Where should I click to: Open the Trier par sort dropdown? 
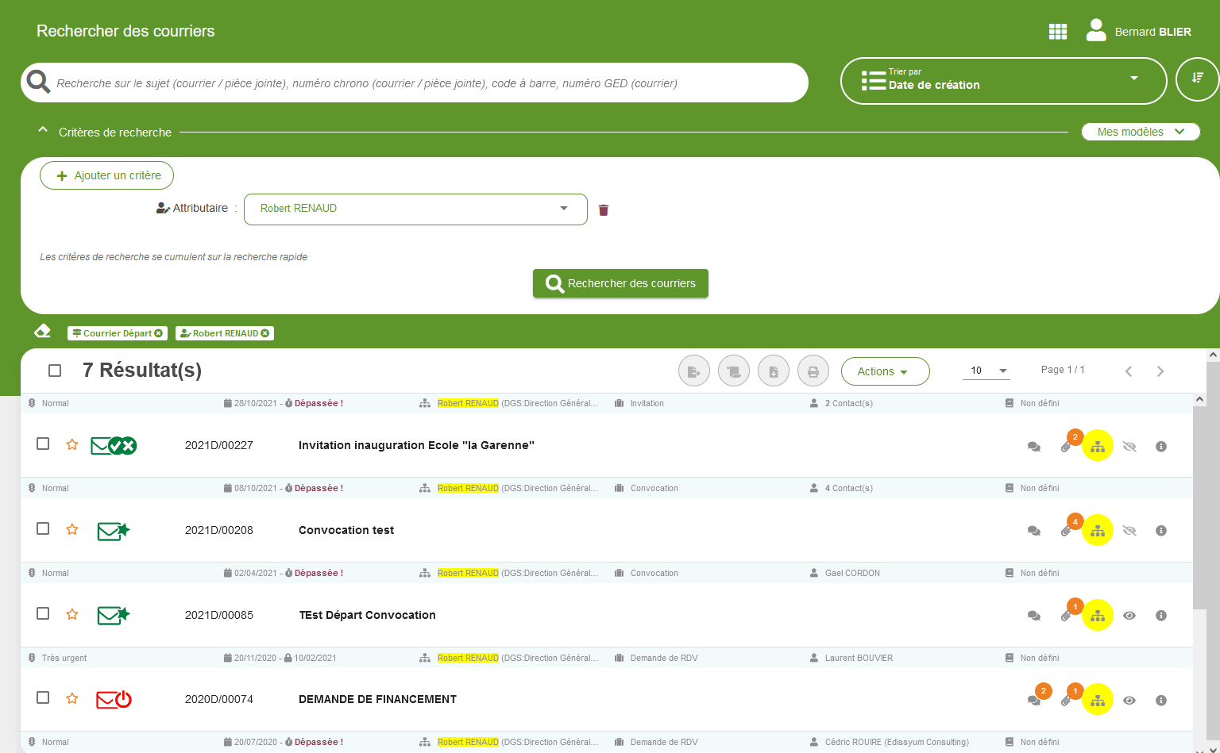click(1002, 80)
